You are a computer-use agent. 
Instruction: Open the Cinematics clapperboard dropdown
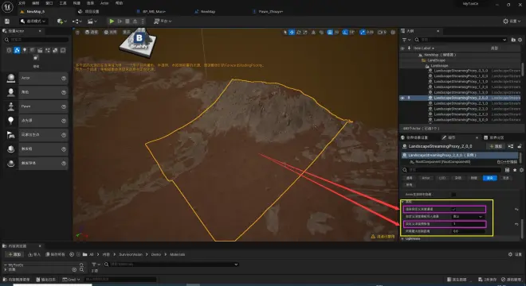coord(92,21)
